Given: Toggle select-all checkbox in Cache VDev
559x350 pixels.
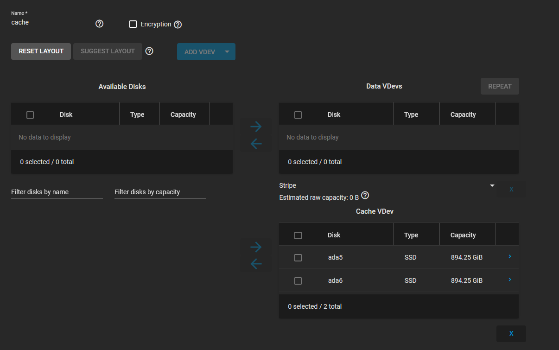Looking at the screenshot, I should [x=298, y=235].
